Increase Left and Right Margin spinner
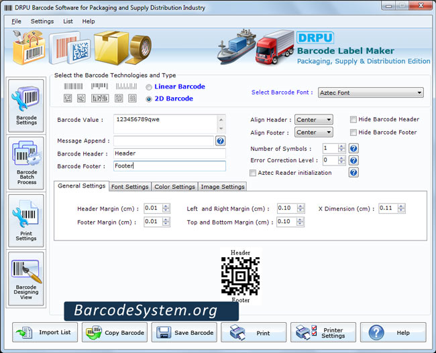The width and height of the screenshot is (436, 353). 301,206
